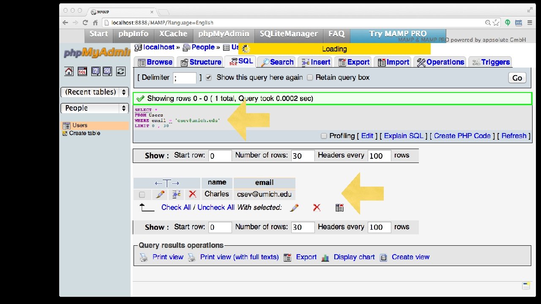Click the server icon beside localhost breadcrumb
Screen dimensions: 541x304
click(138, 47)
